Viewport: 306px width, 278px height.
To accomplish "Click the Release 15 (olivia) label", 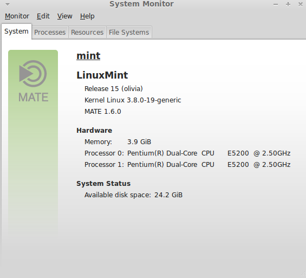I will [x=114, y=89].
